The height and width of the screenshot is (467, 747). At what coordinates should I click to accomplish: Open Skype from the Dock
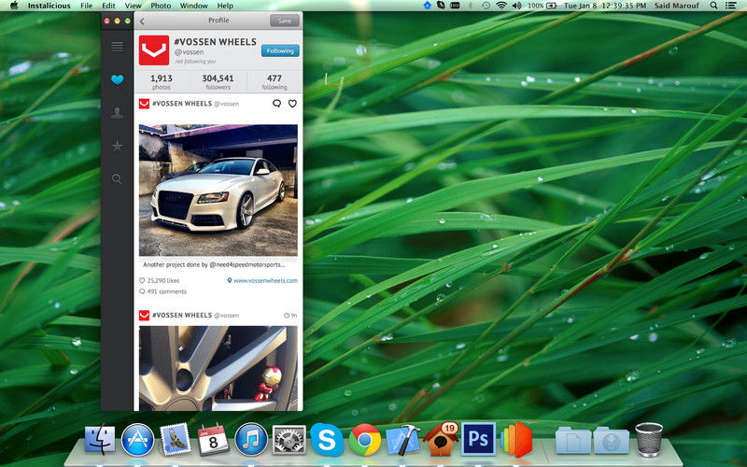click(x=327, y=439)
